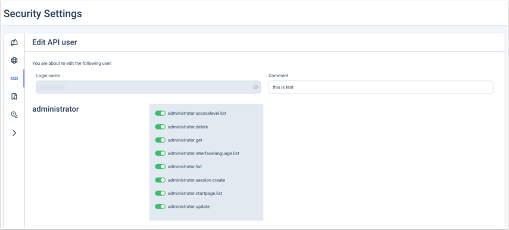Viewport: 509px width, 230px height.
Task: Expand the sidebar with chevron arrow
Action: pyautogui.click(x=14, y=133)
